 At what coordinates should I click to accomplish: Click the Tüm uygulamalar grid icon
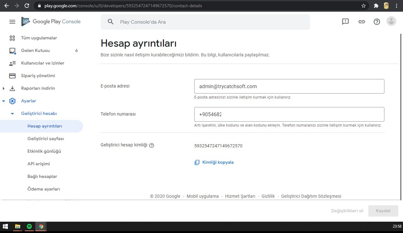[x=12, y=38]
